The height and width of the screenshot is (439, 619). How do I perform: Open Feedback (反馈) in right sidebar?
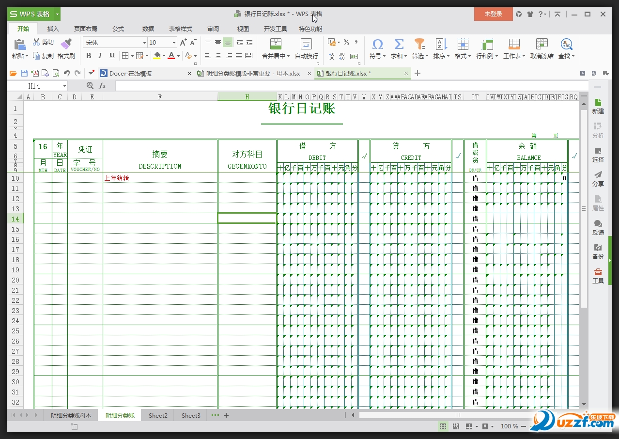(598, 227)
